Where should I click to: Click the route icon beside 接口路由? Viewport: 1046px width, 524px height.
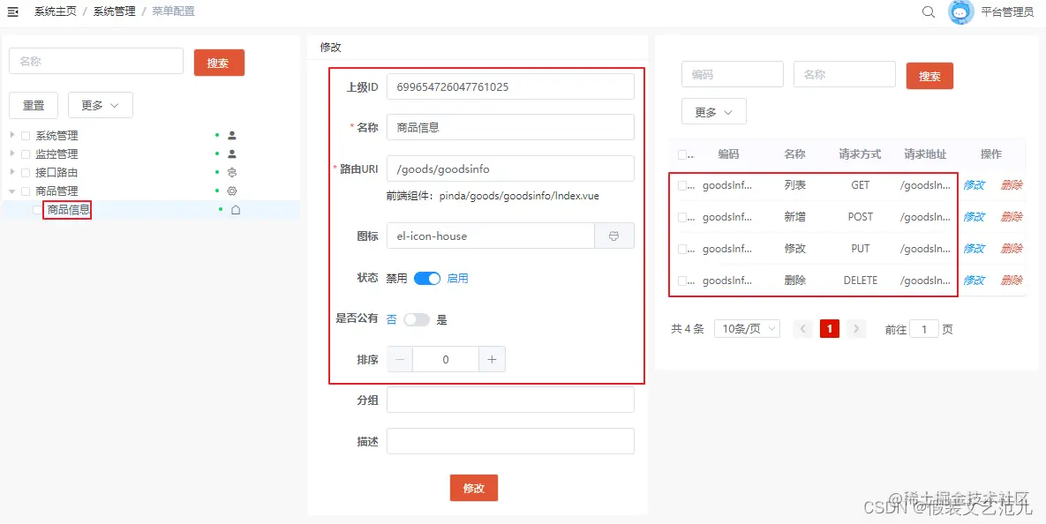pyautogui.click(x=231, y=173)
